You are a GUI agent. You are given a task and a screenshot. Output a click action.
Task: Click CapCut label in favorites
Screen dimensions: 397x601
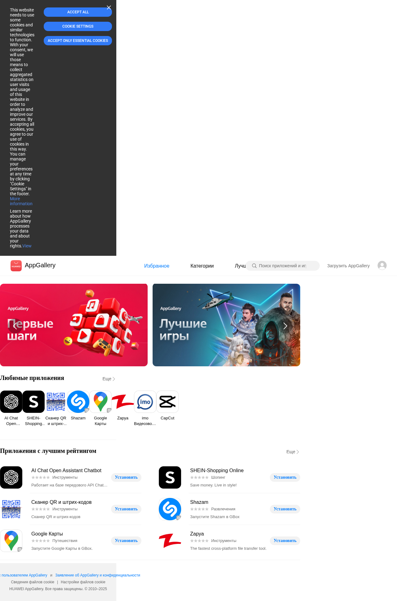click(167, 418)
